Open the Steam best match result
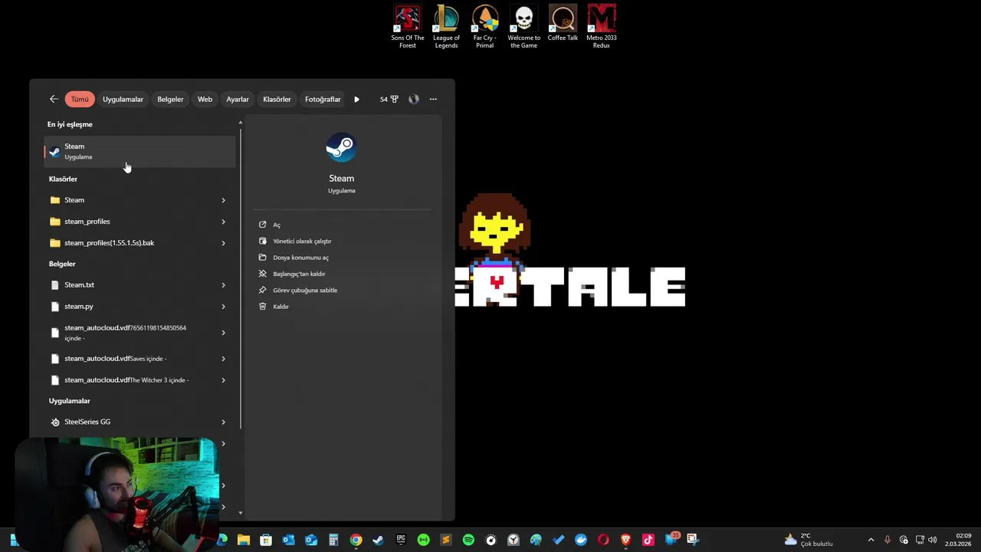Viewport: 981px width, 552px height. (139, 151)
